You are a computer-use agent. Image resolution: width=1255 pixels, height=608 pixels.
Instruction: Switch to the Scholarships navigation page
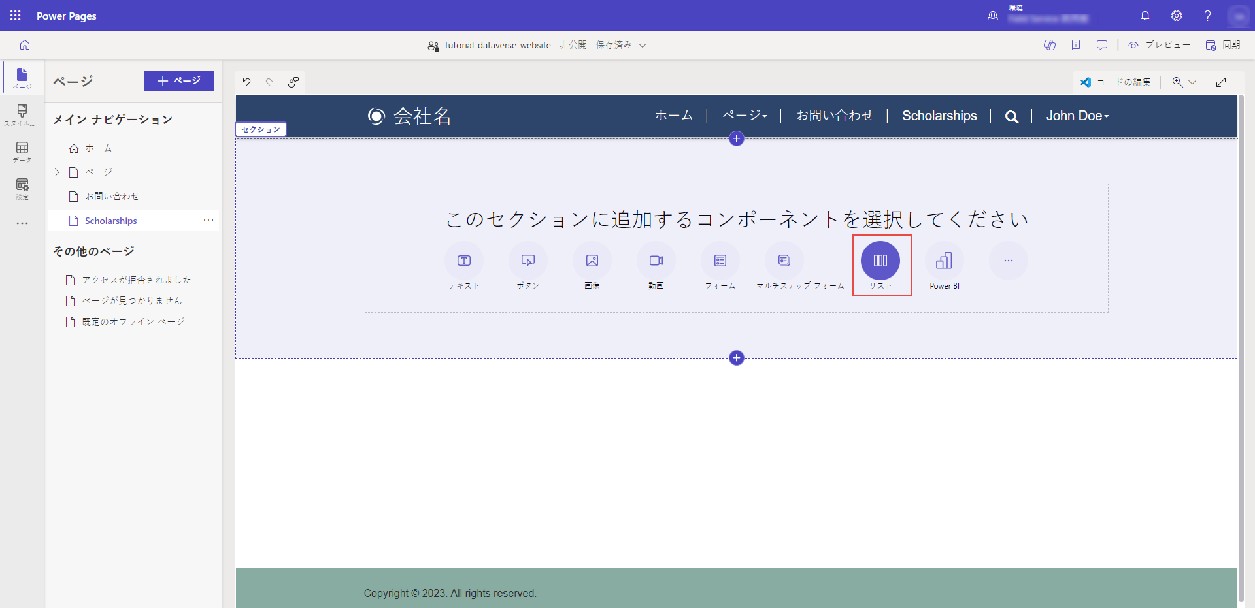pyautogui.click(x=111, y=220)
